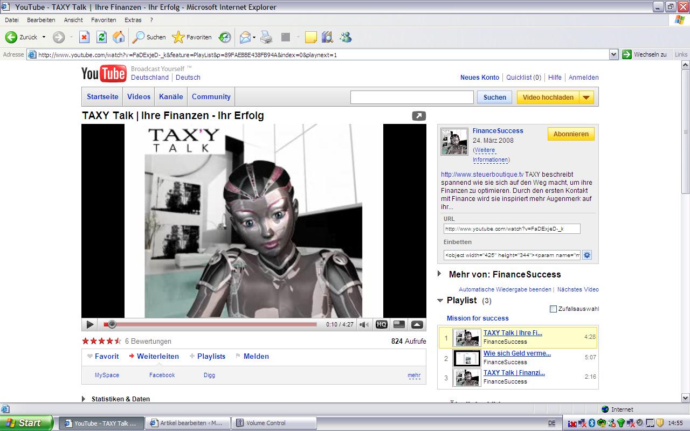Click the Neues Konto link
This screenshot has height=431, width=690.
tap(480, 78)
